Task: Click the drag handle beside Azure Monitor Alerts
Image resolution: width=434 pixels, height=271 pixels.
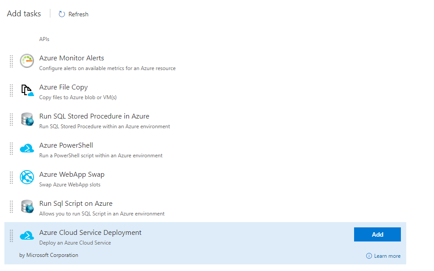Action: tap(11, 61)
